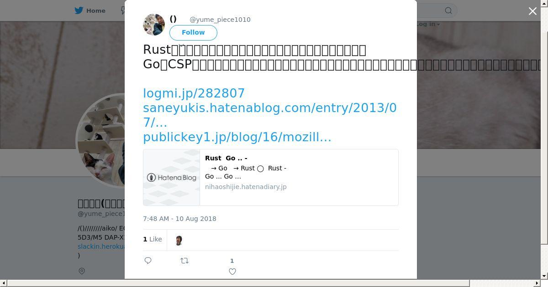Click the @yume_piece1010 handle
Image resolution: width=548 pixels, height=287 pixels.
click(220, 20)
